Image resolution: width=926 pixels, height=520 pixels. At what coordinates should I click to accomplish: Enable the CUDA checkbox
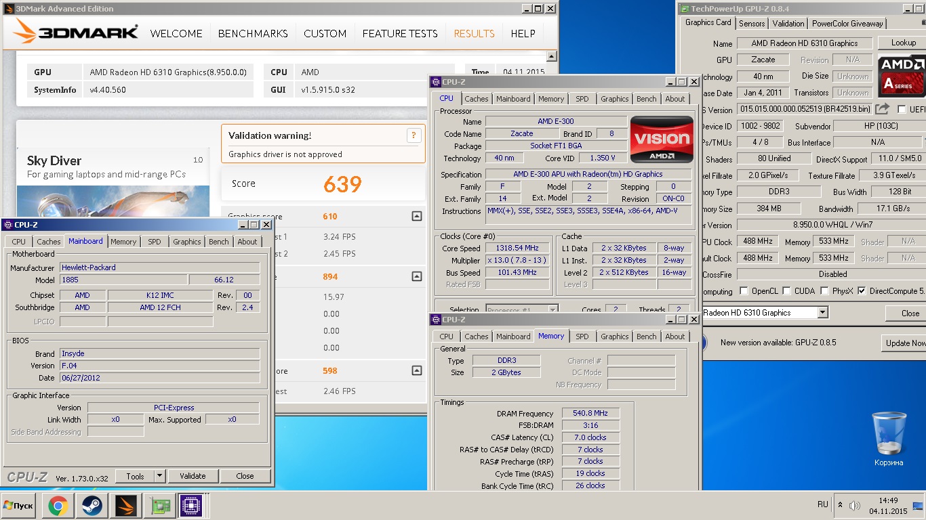click(x=788, y=291)
